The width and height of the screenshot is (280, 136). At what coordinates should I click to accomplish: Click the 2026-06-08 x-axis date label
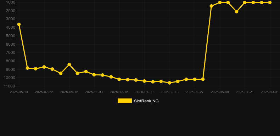[220, 92]
